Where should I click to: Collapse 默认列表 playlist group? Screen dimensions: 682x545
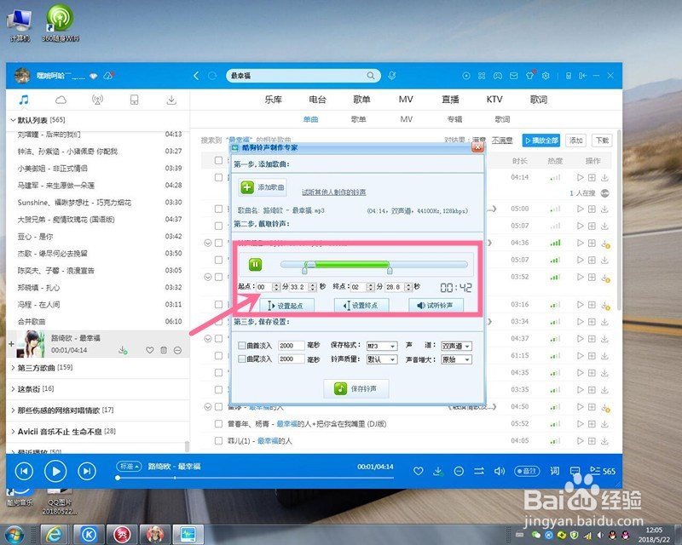(13, 120)
